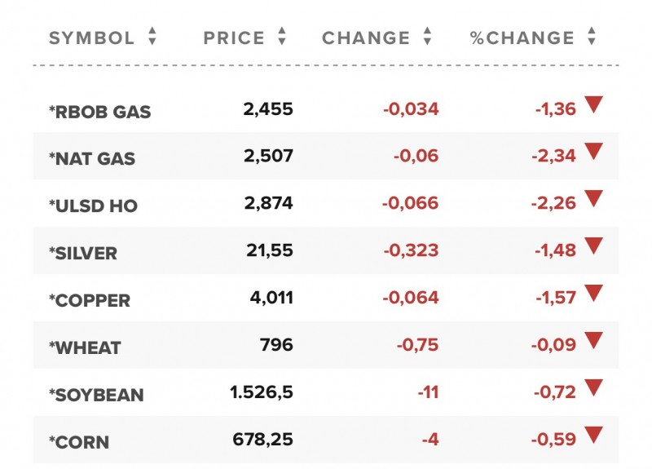Open the *SOYBEAN commodity link
The image size is (652, 469).
point(96,396)
